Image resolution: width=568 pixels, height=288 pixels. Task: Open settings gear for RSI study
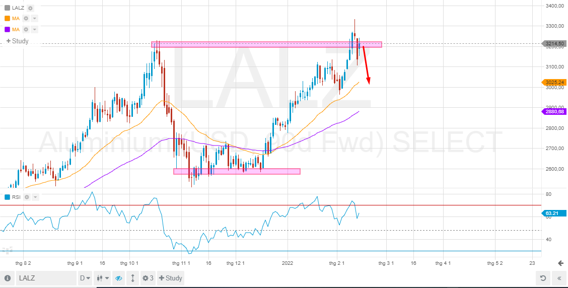click(27, 197)
